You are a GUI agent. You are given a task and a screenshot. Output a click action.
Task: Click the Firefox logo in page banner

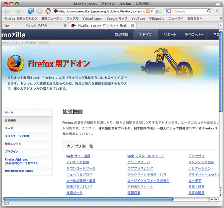click(16, 63)
